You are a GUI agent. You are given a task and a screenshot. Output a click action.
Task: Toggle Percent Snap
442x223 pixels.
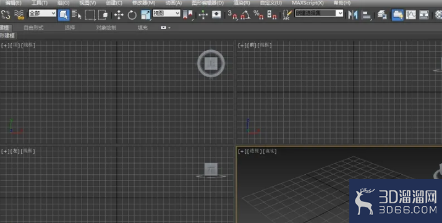(258, 15)
